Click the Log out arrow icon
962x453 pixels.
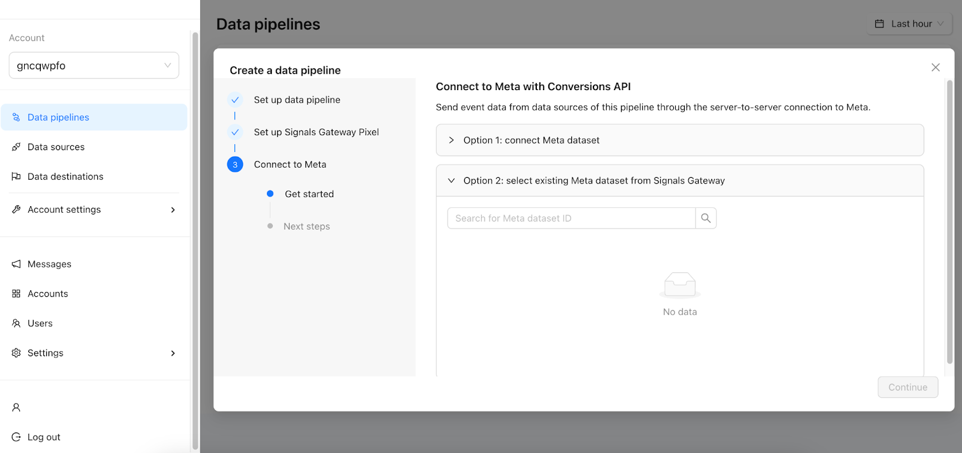pyautogui.click(x=16, y=437)
